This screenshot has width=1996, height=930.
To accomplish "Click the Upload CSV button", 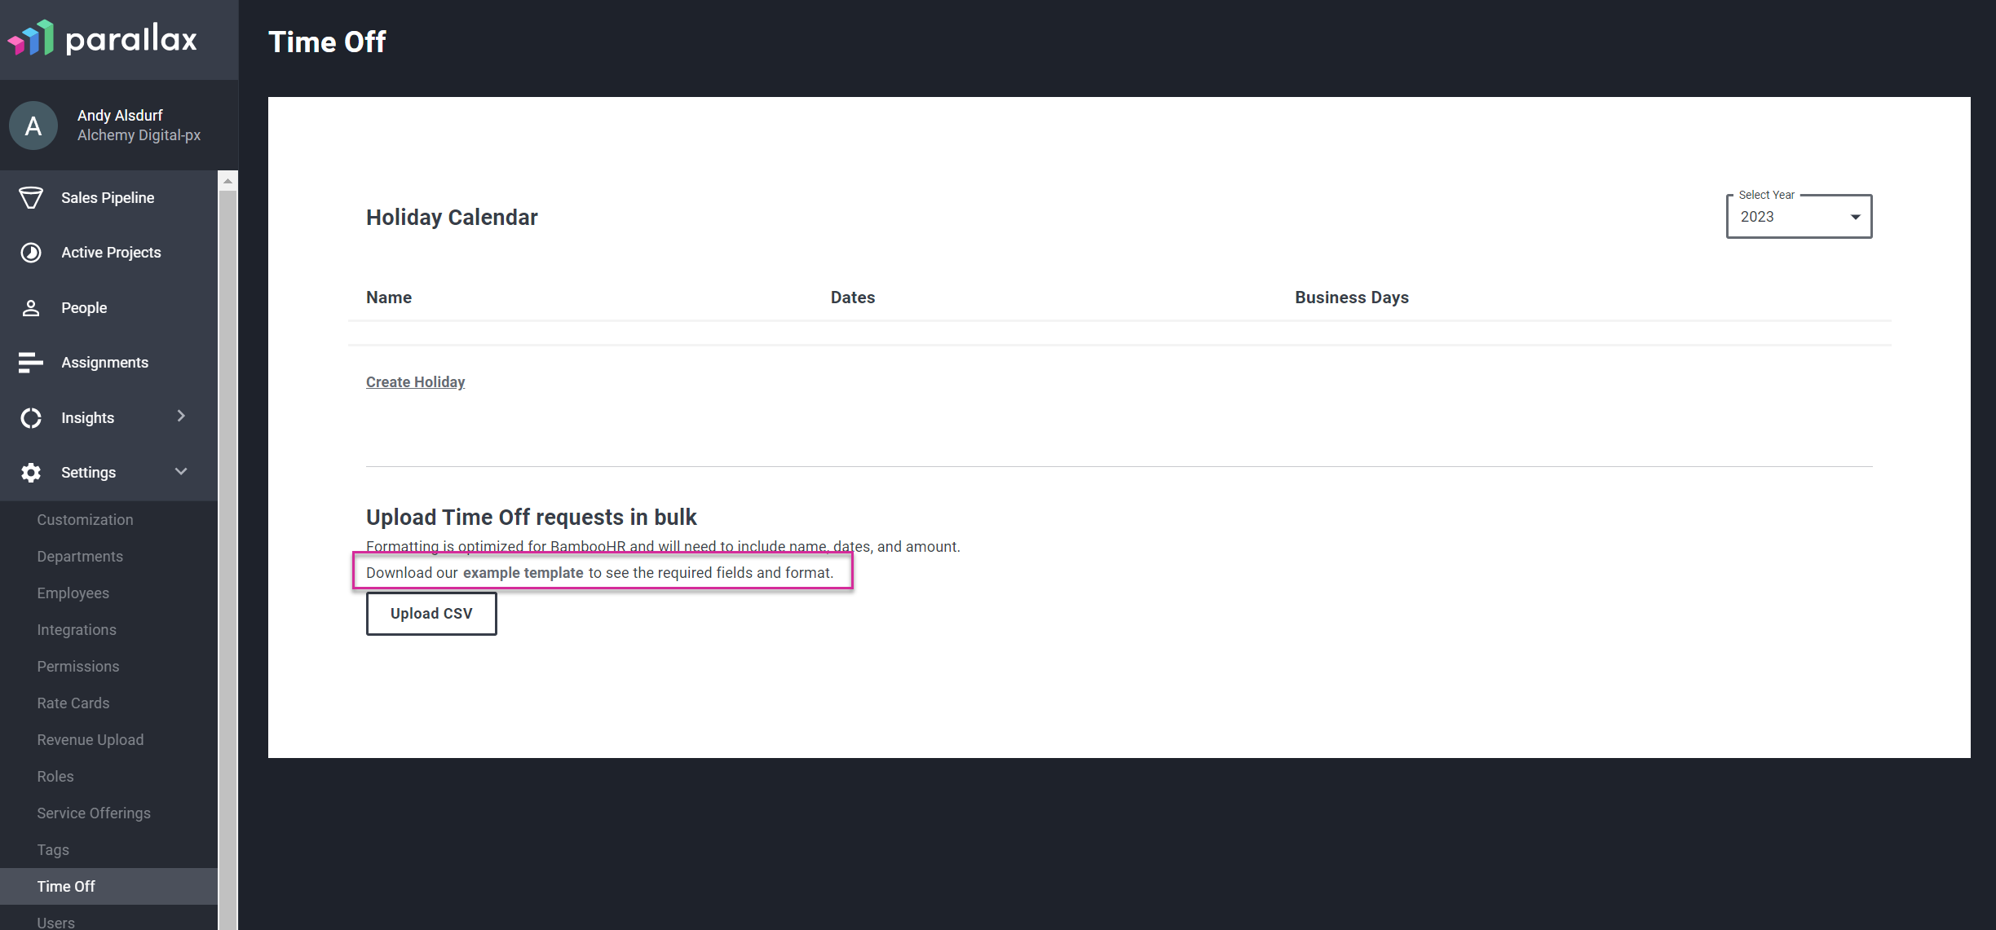I will tap(431, 614).
